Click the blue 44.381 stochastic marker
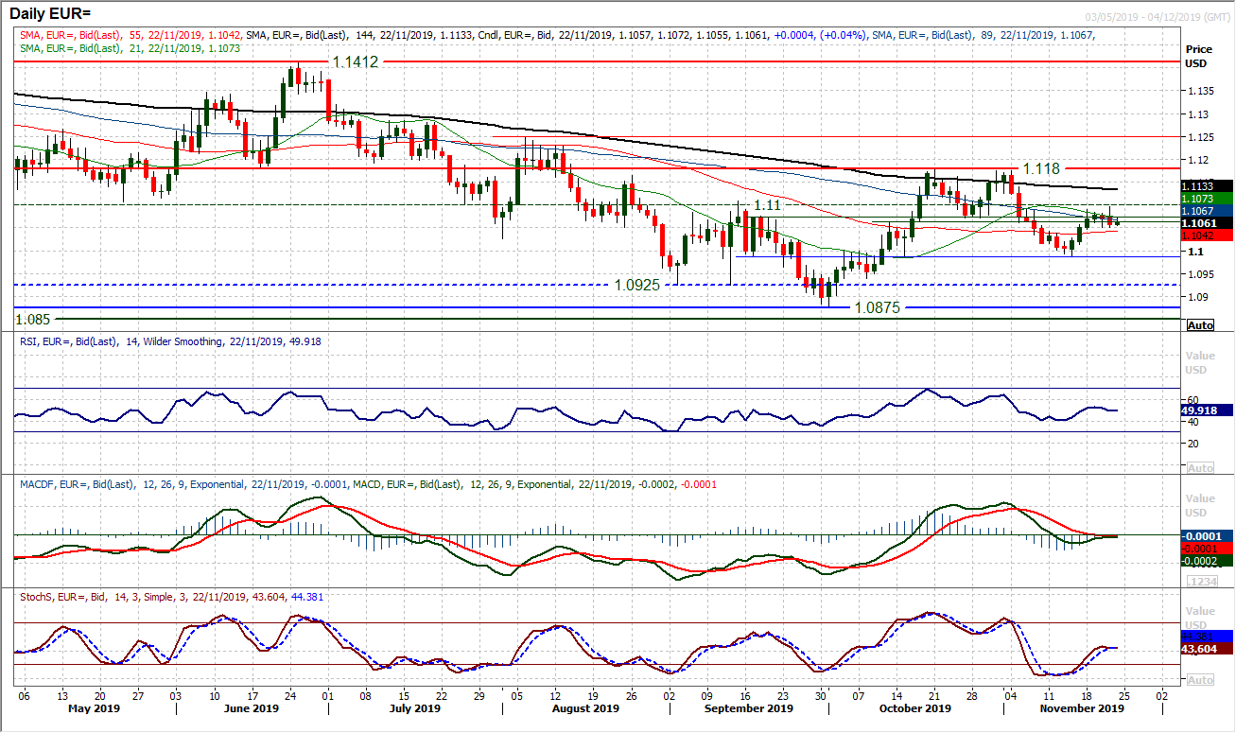 coord(1199,636)
